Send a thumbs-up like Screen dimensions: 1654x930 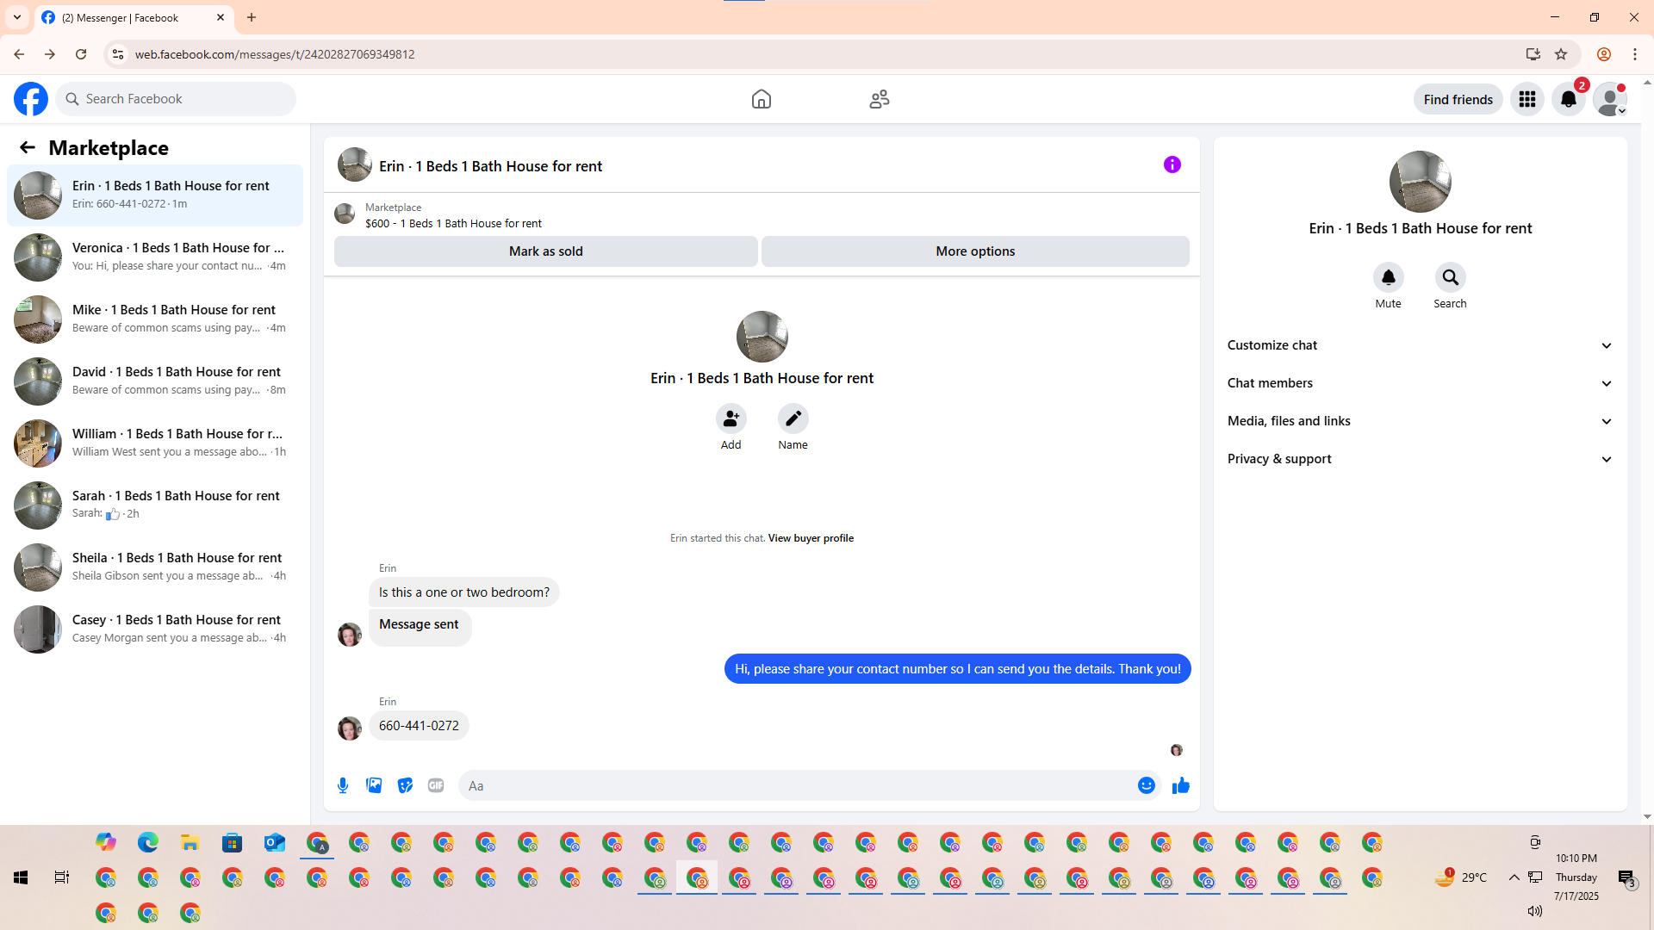(x=1181, y=785)
